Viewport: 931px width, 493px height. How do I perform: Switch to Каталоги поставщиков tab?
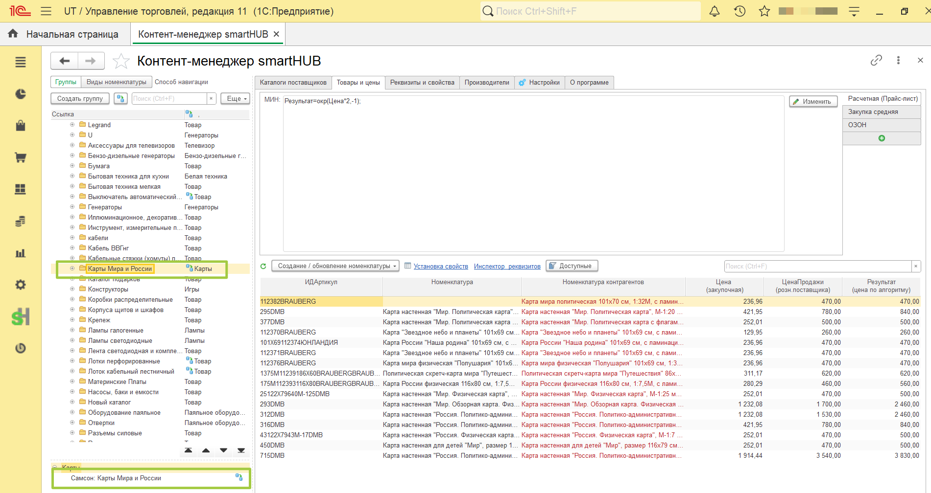click(293, 82)
